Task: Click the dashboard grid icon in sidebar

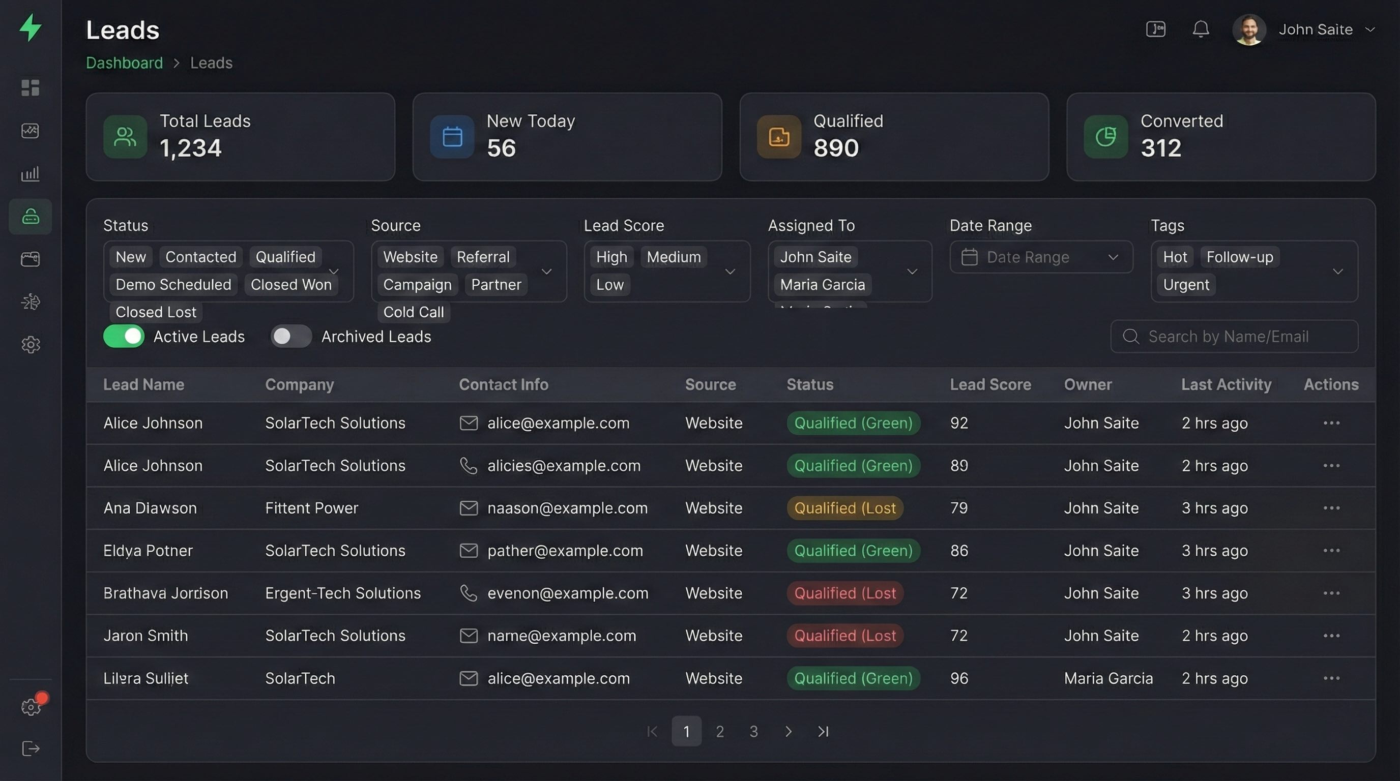Action: (31, 87)
